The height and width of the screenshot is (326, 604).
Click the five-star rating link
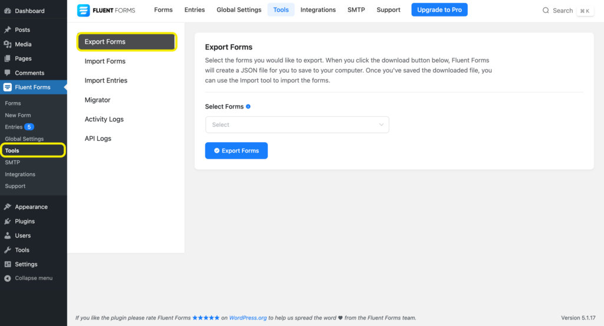tap(206, 318)
